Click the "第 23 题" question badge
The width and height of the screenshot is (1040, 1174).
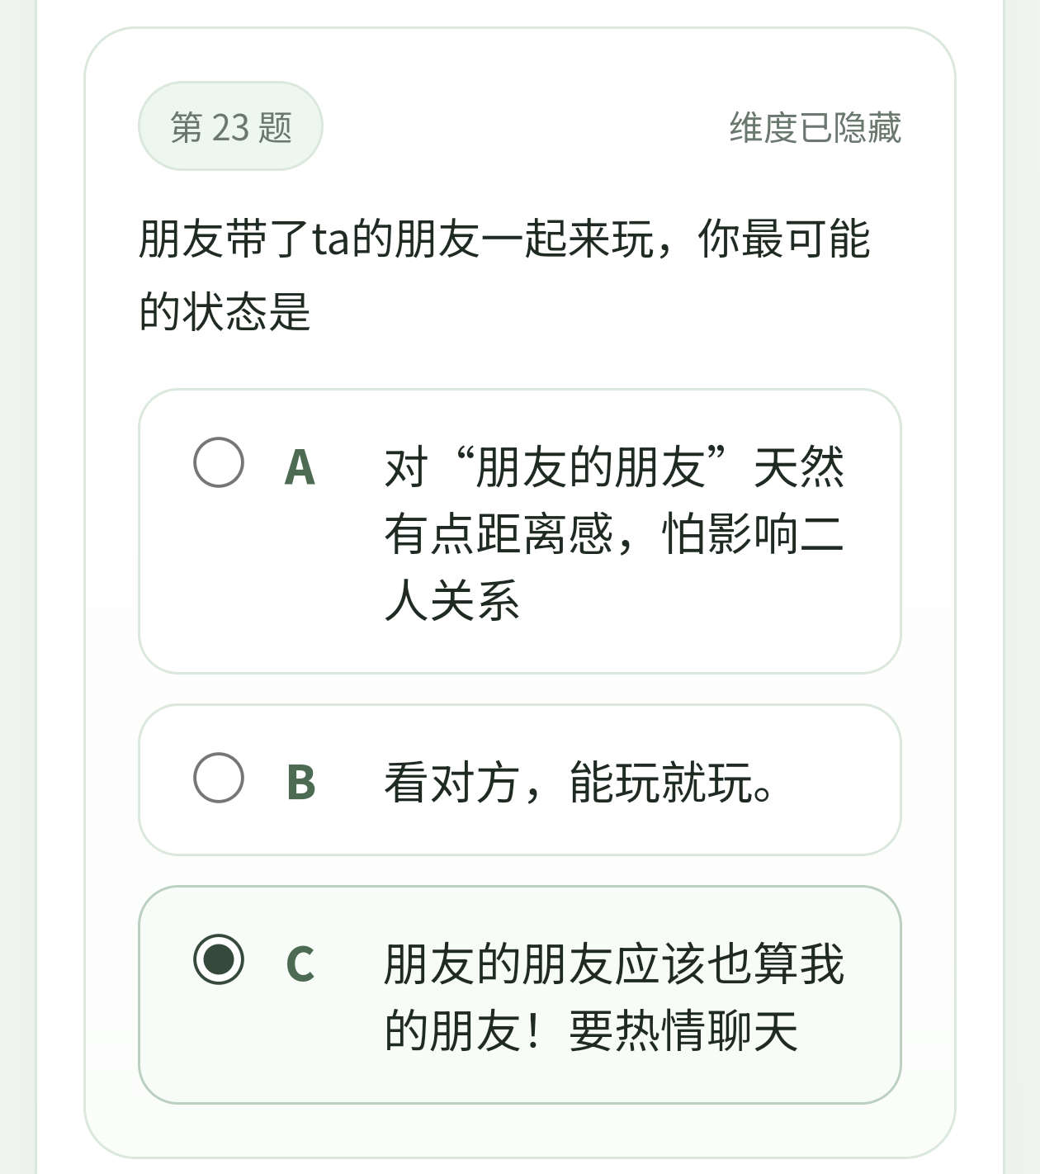230,127
